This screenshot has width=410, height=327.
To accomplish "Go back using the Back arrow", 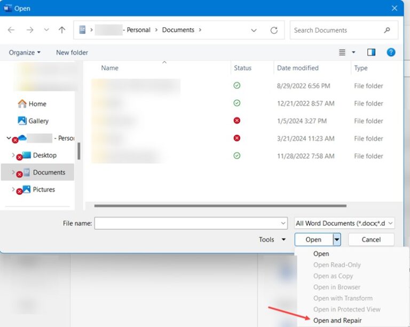I will pyautogui.click(x=11, y=30).
